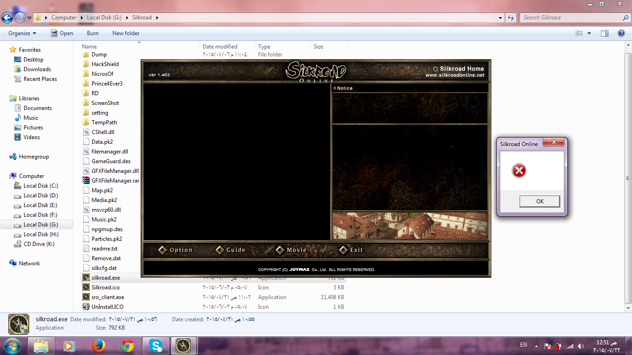Expand the view options dropdown arrow
632x355 pixels.
point(589,33)
